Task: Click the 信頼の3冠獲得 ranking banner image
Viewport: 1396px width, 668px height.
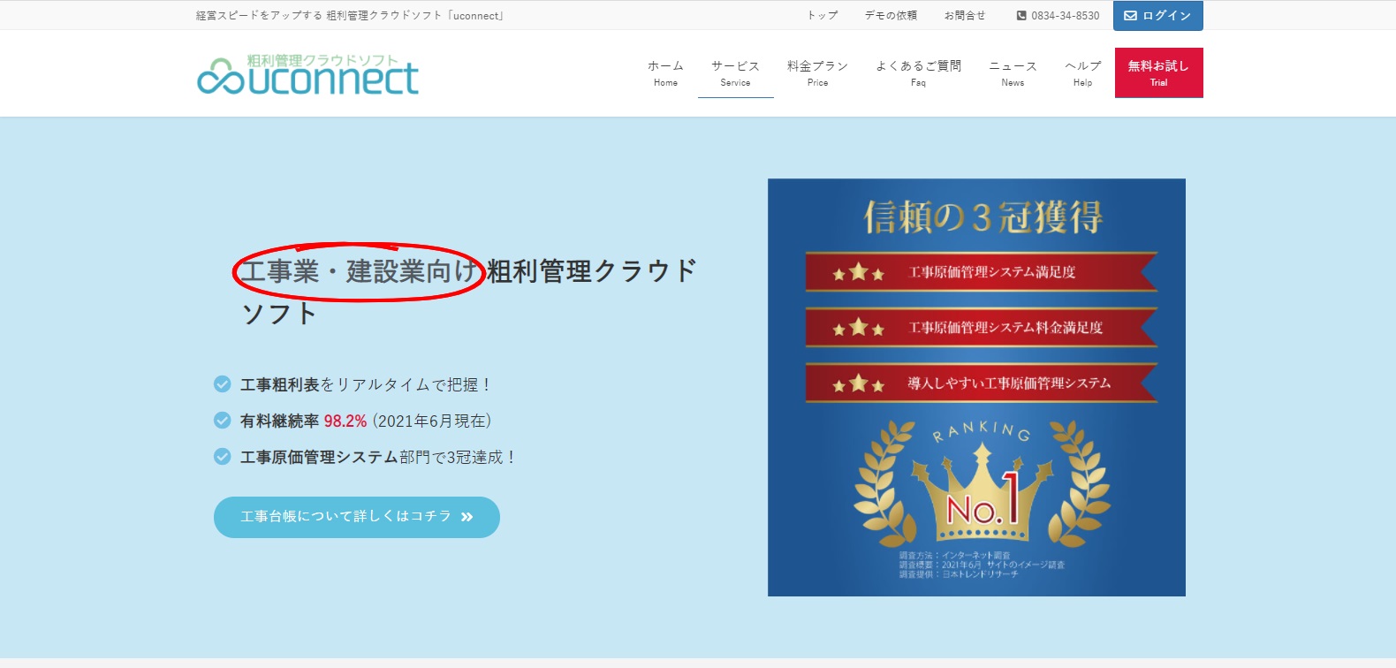Action: (x=976, y=387)
